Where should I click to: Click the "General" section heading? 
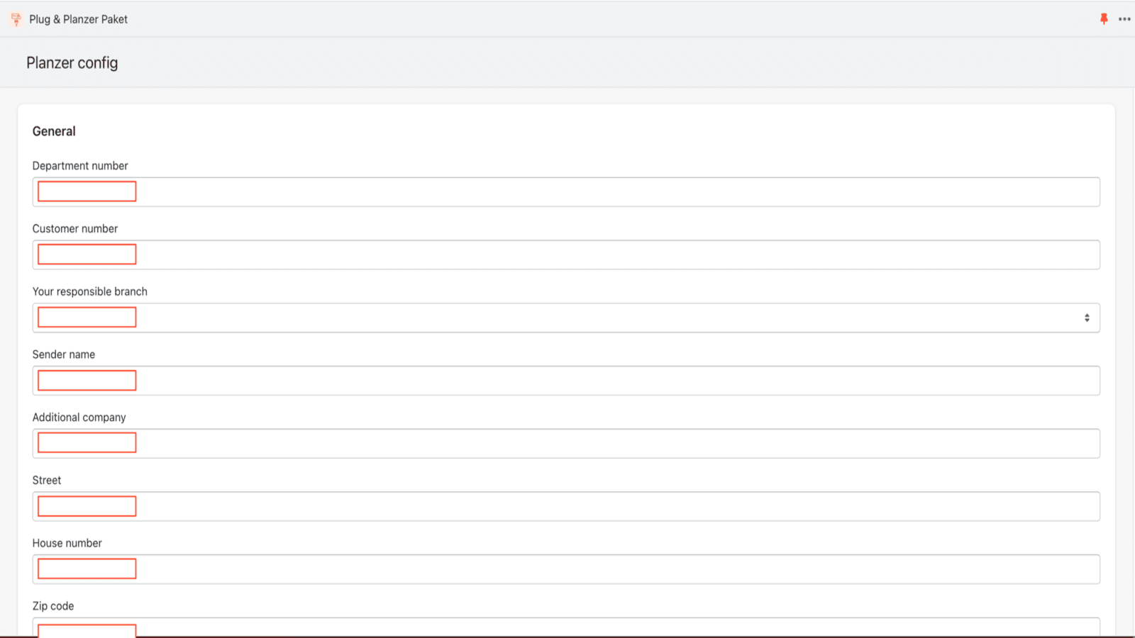pyautogui.click(x=53, y=131)
